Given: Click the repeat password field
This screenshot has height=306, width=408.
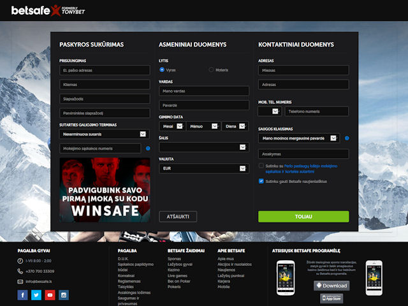Looking at the screenshot, I should pyautogui.click(x=105, y=113).
